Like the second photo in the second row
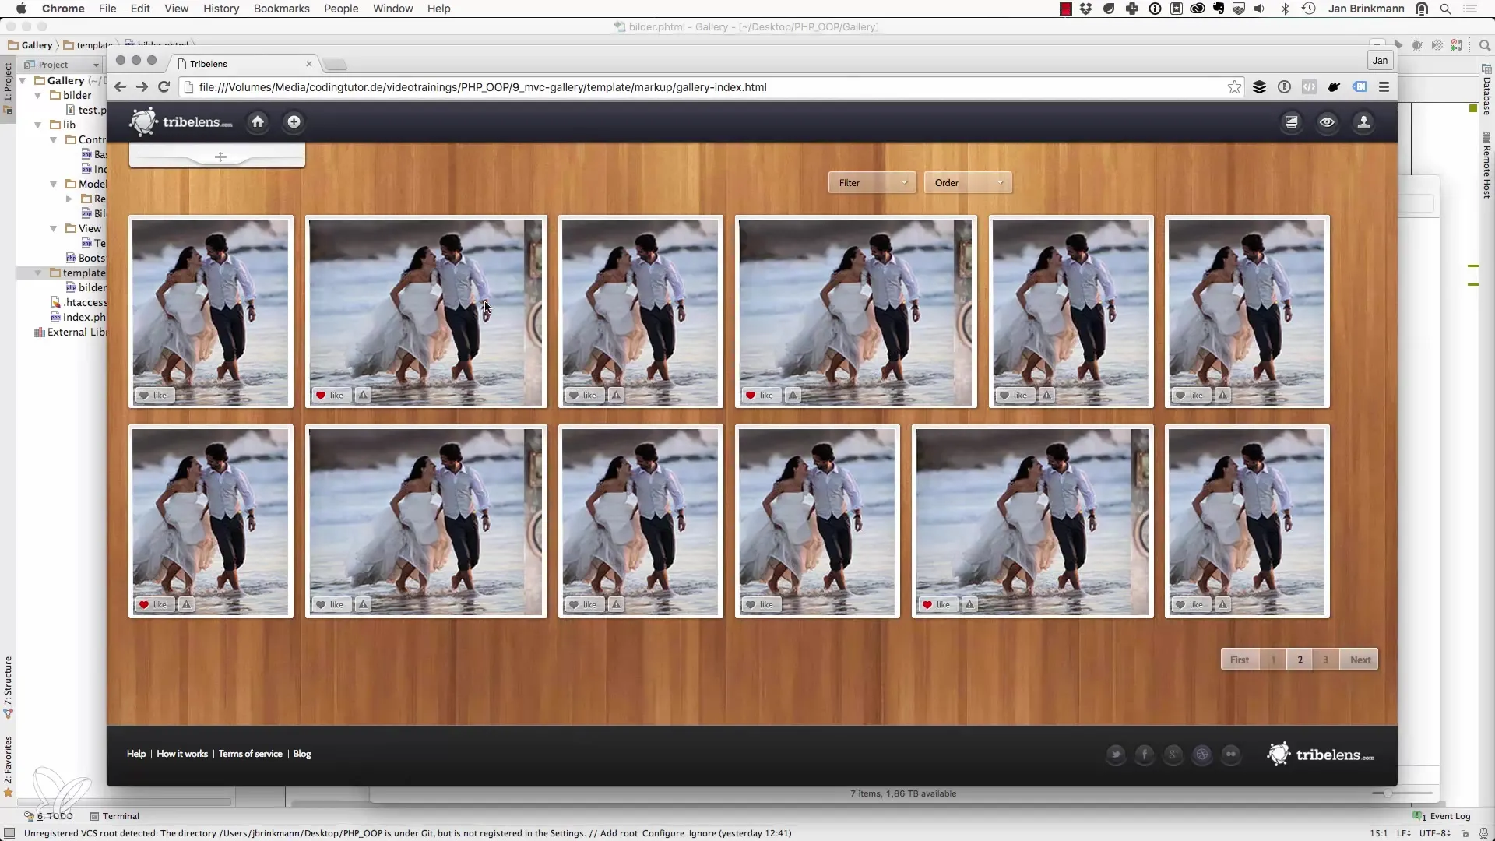1495x841 pixels. tap(330, 604)
